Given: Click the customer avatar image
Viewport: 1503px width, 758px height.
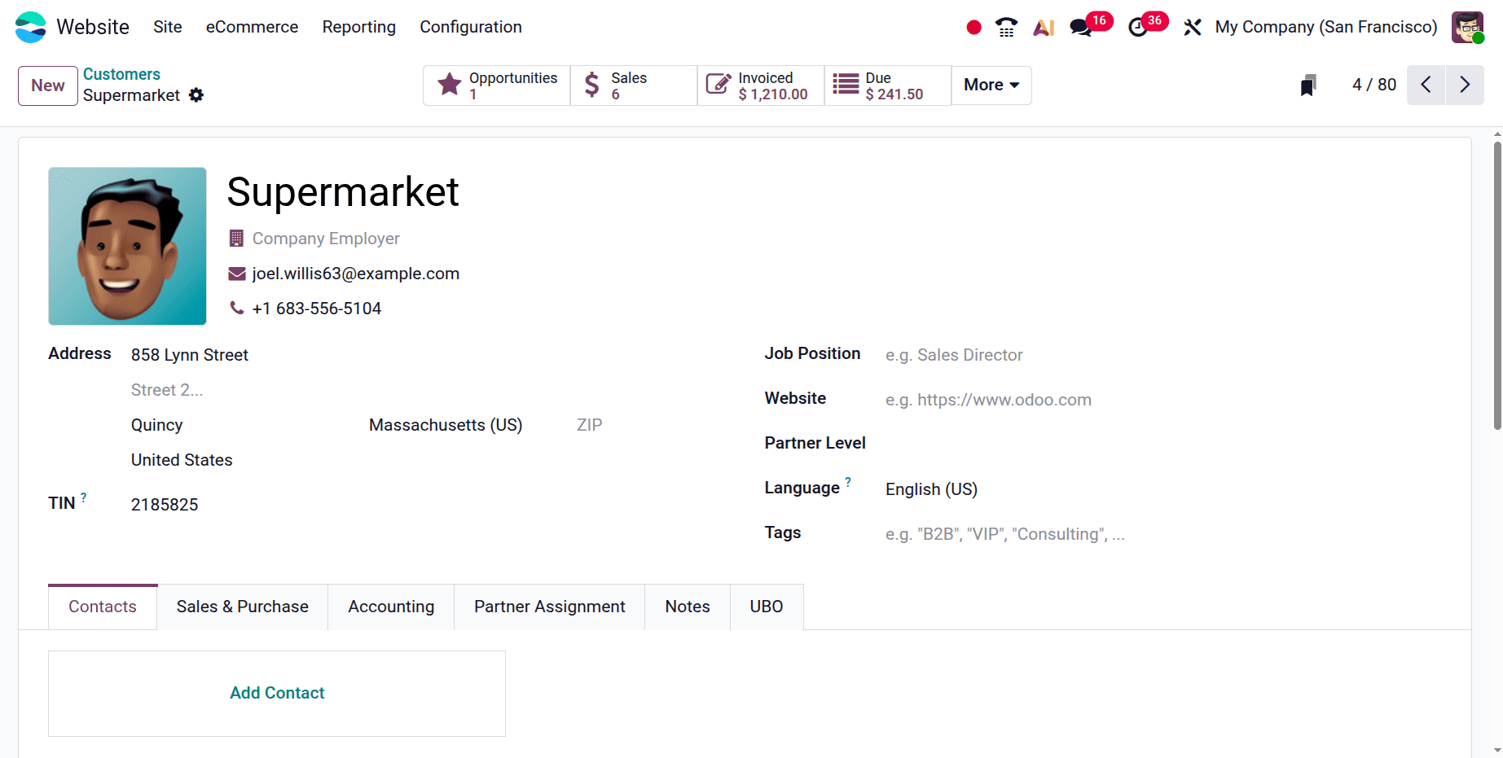Looking at the screenshot, I should pyautogui.click(x=127, y=246).
